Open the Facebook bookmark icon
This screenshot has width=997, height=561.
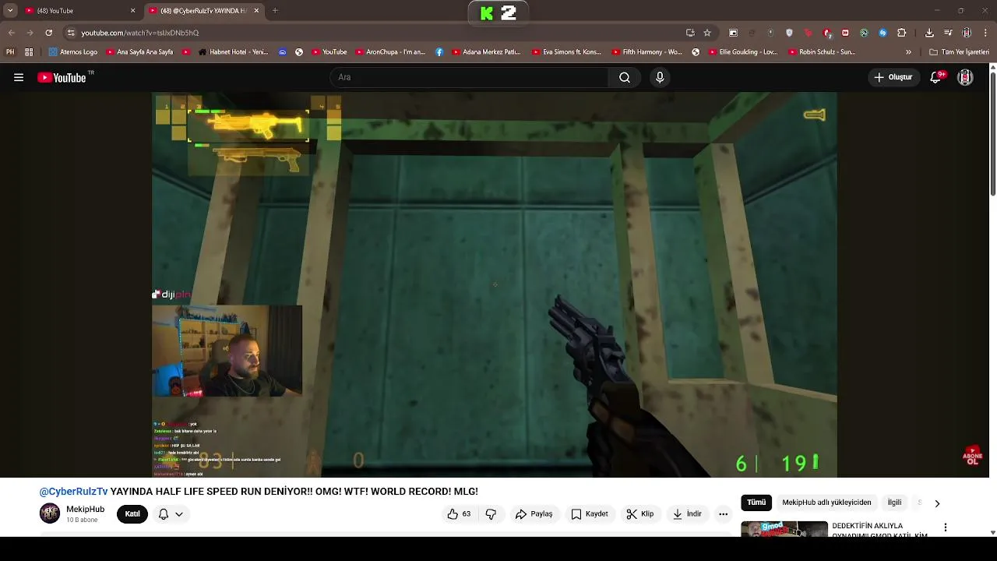(439, 52)
